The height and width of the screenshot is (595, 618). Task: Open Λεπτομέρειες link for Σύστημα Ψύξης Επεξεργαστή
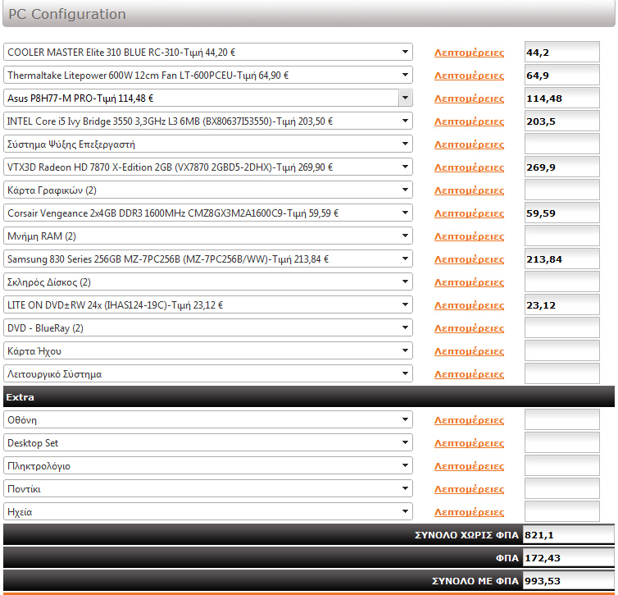pos(469,144)
